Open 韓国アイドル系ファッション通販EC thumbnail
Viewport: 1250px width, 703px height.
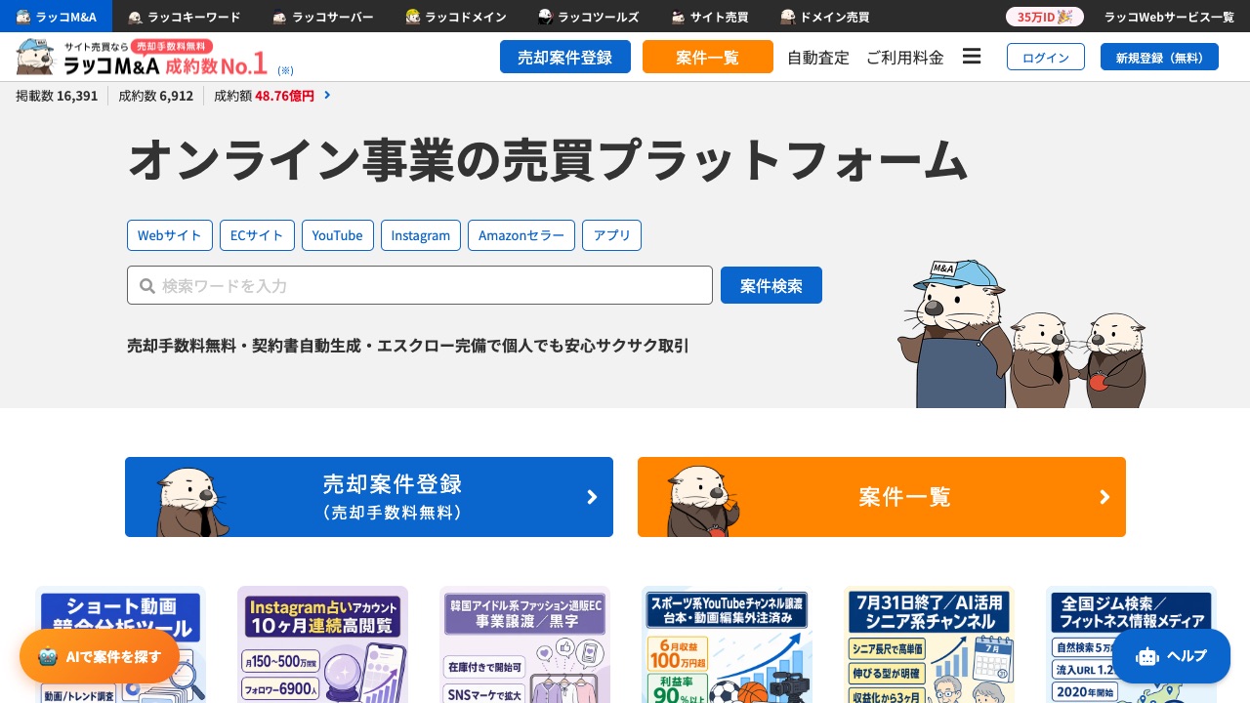click(x=524, y=644)
